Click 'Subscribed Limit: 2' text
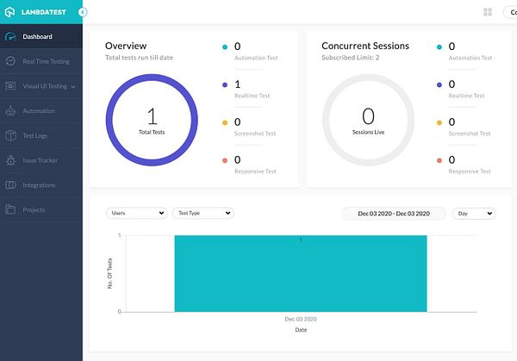 point(351,58)
